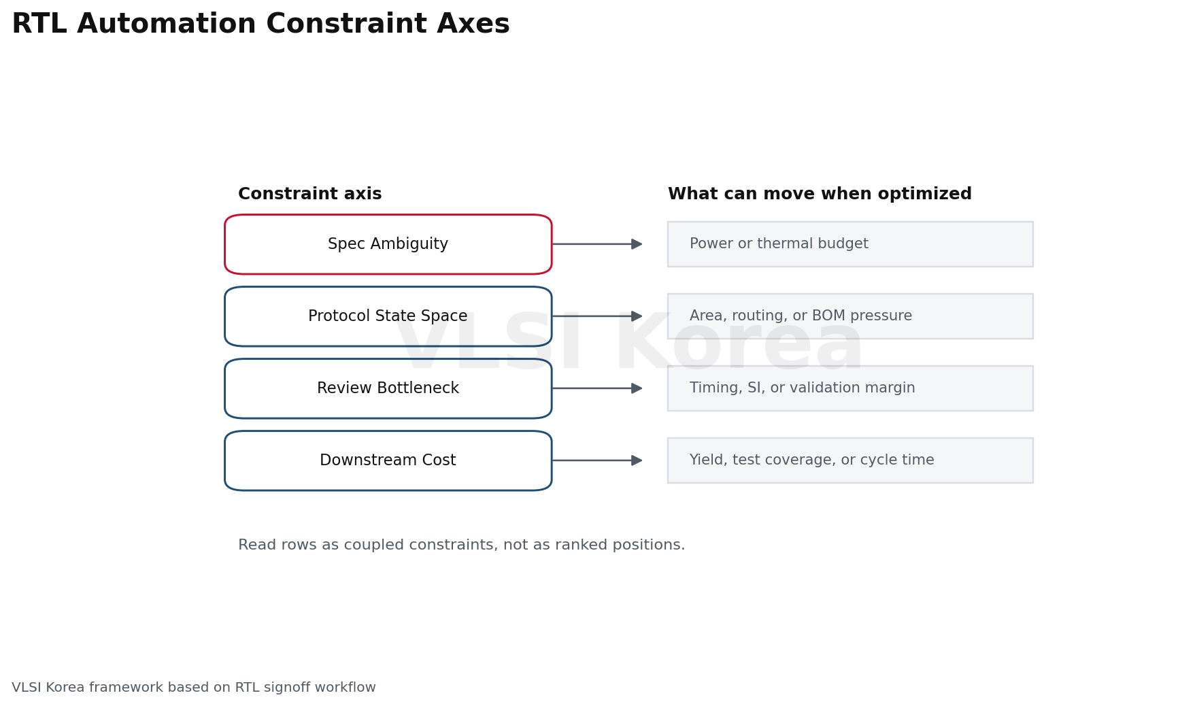
Task: Click arrow next to Downstream Cost
Action: pyautogui.click(x=597, y=460)
